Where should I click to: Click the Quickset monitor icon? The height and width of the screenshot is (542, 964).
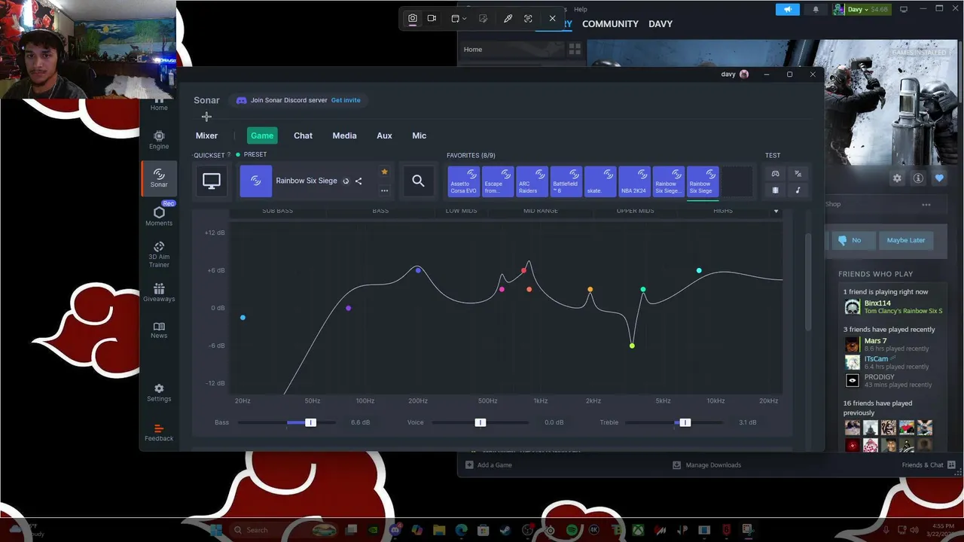click(212, 181)
